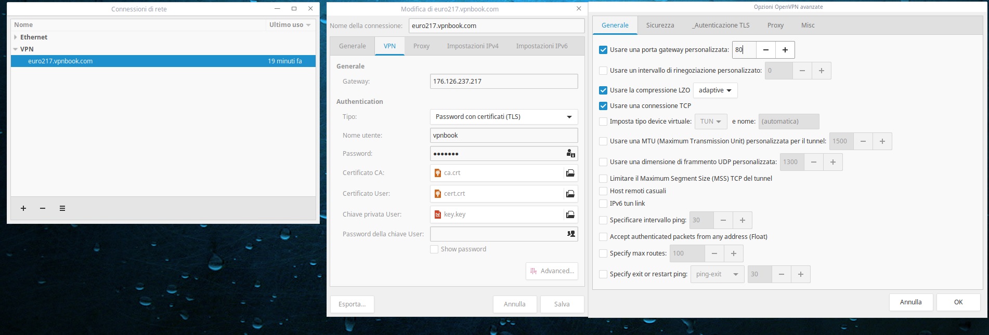Decrease tunnel MTU value with minus
Image resolution: width=989 pixels, height=335 pixels.
[x=863, y=141]
